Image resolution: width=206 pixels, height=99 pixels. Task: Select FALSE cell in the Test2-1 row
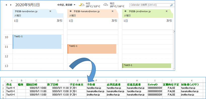172,91
